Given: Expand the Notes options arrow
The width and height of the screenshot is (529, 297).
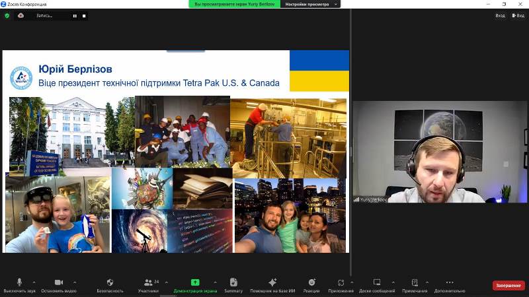Looking at the screenshot, I should pos(427,282).
